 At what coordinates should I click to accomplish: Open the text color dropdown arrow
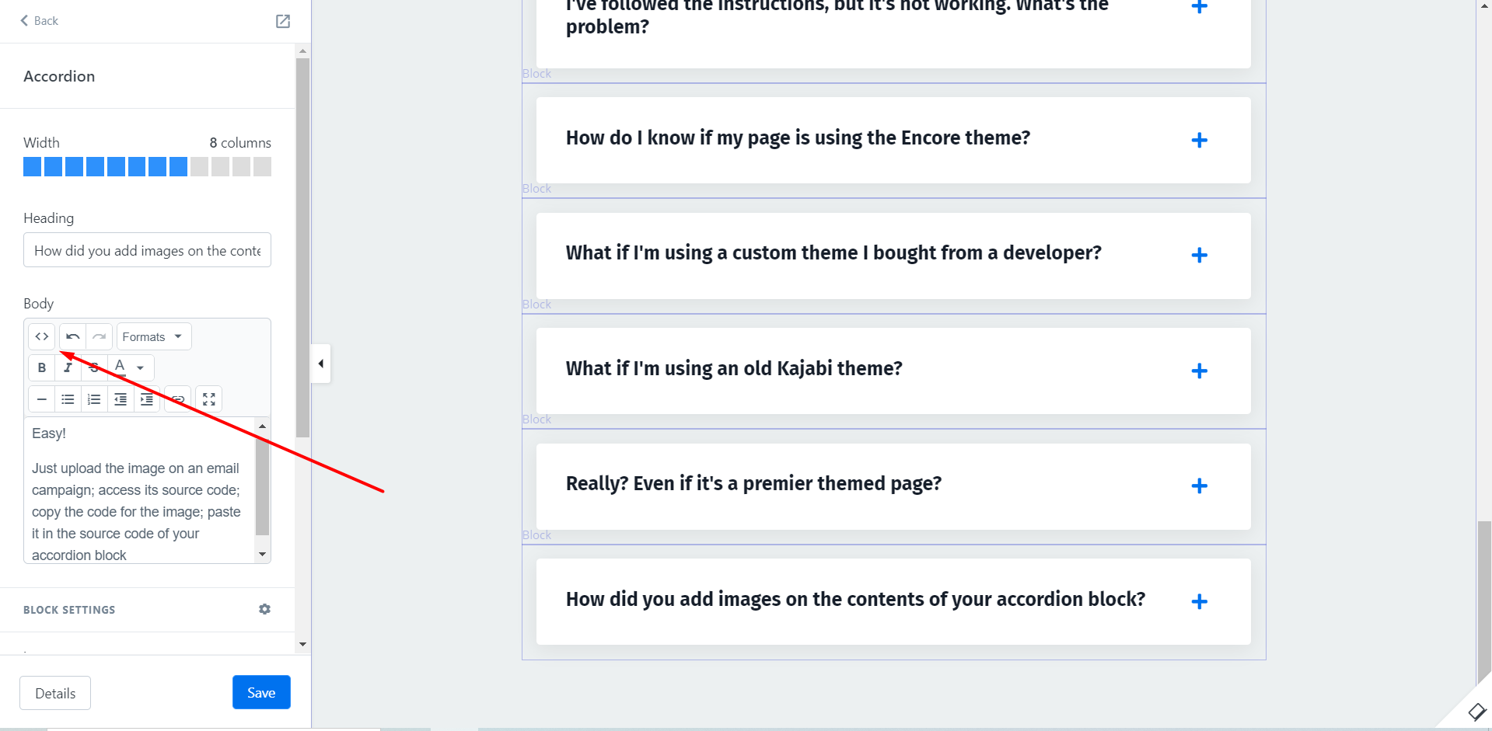pos(141,367)
